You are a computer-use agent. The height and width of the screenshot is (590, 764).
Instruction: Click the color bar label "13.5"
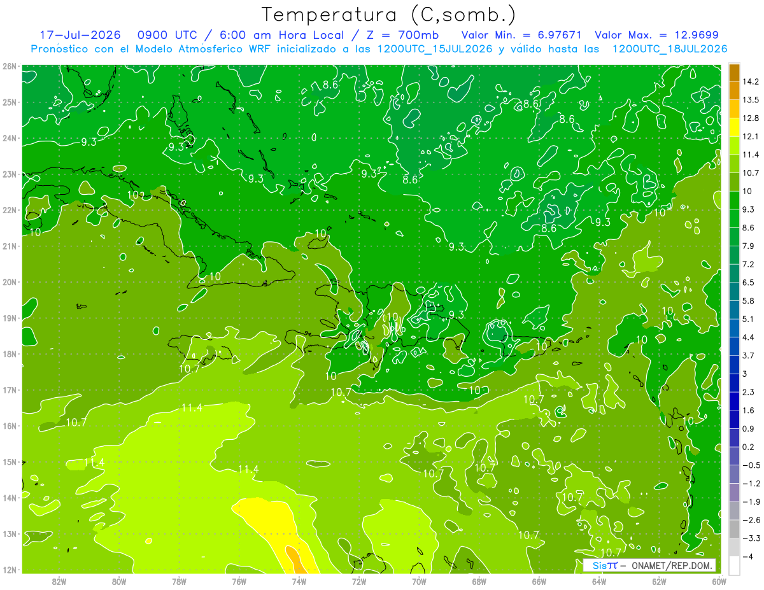point(751,100)
